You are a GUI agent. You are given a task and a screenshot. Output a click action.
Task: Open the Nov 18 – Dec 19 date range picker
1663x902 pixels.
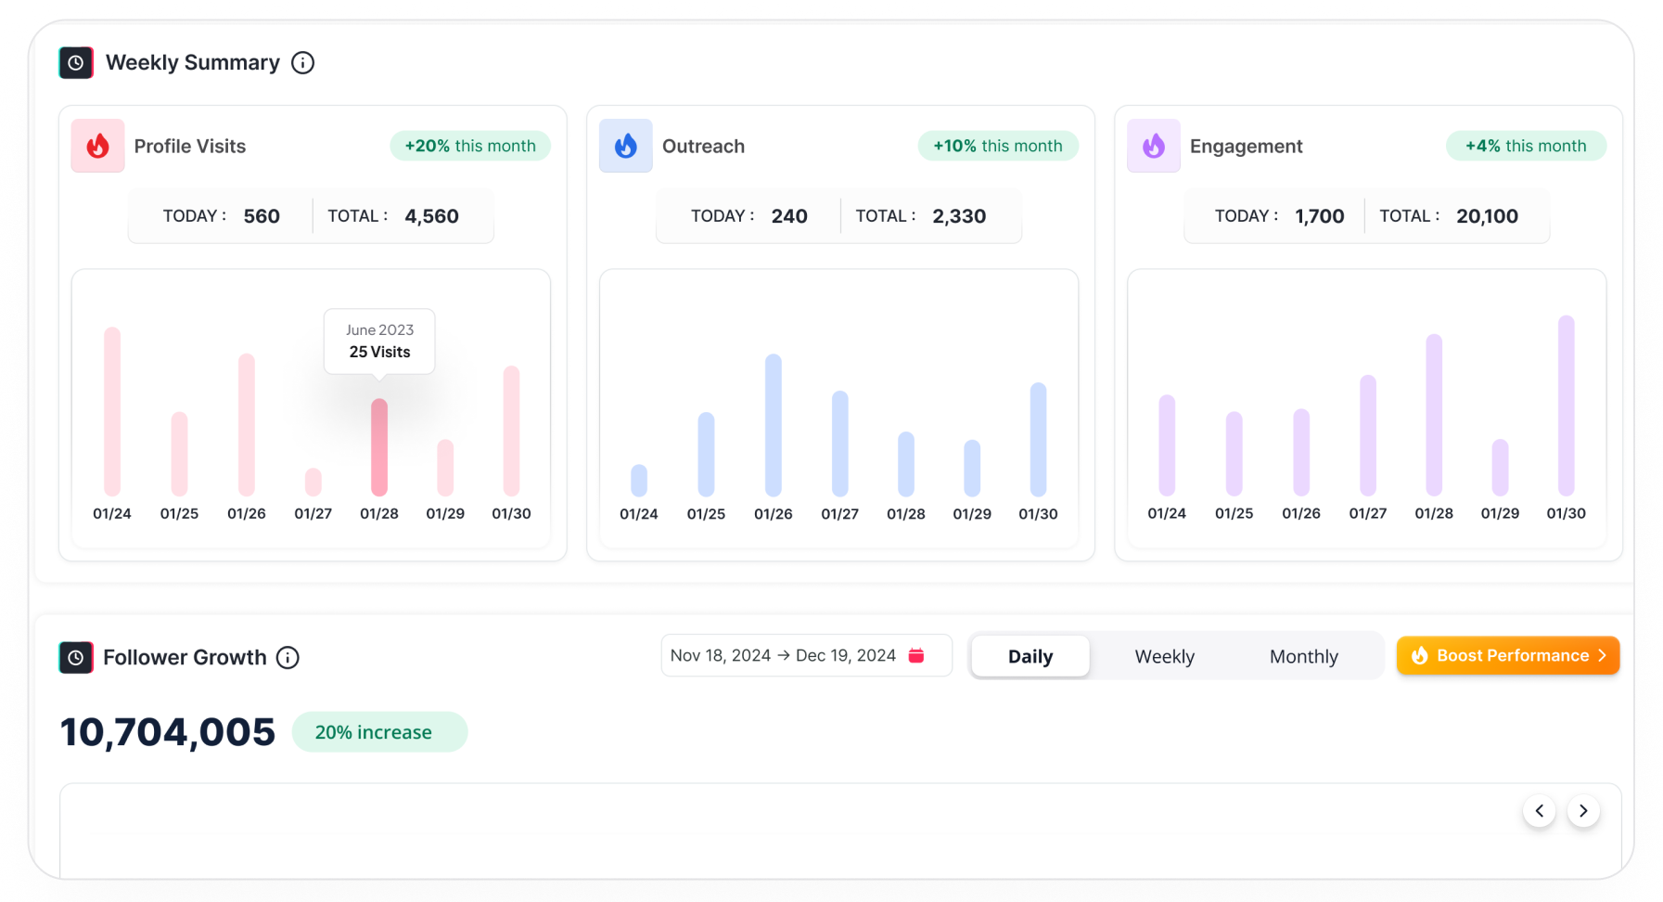tap(784, 656)
